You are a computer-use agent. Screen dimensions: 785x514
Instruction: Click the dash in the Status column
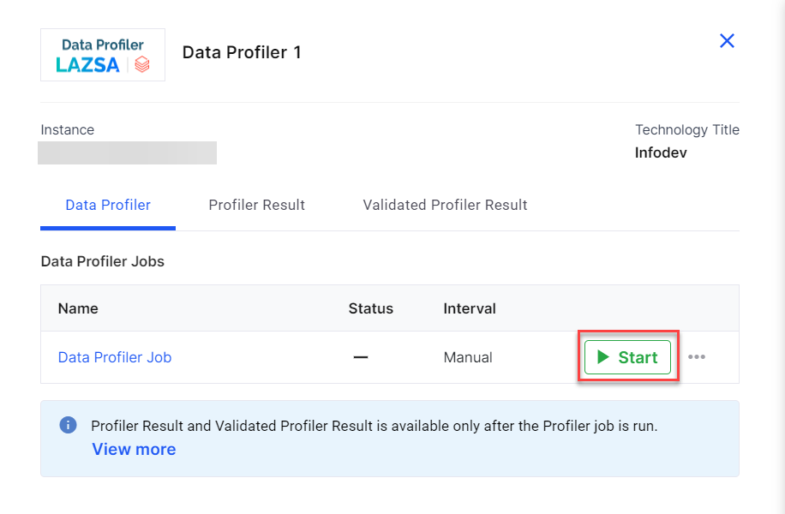click(361, 357)
